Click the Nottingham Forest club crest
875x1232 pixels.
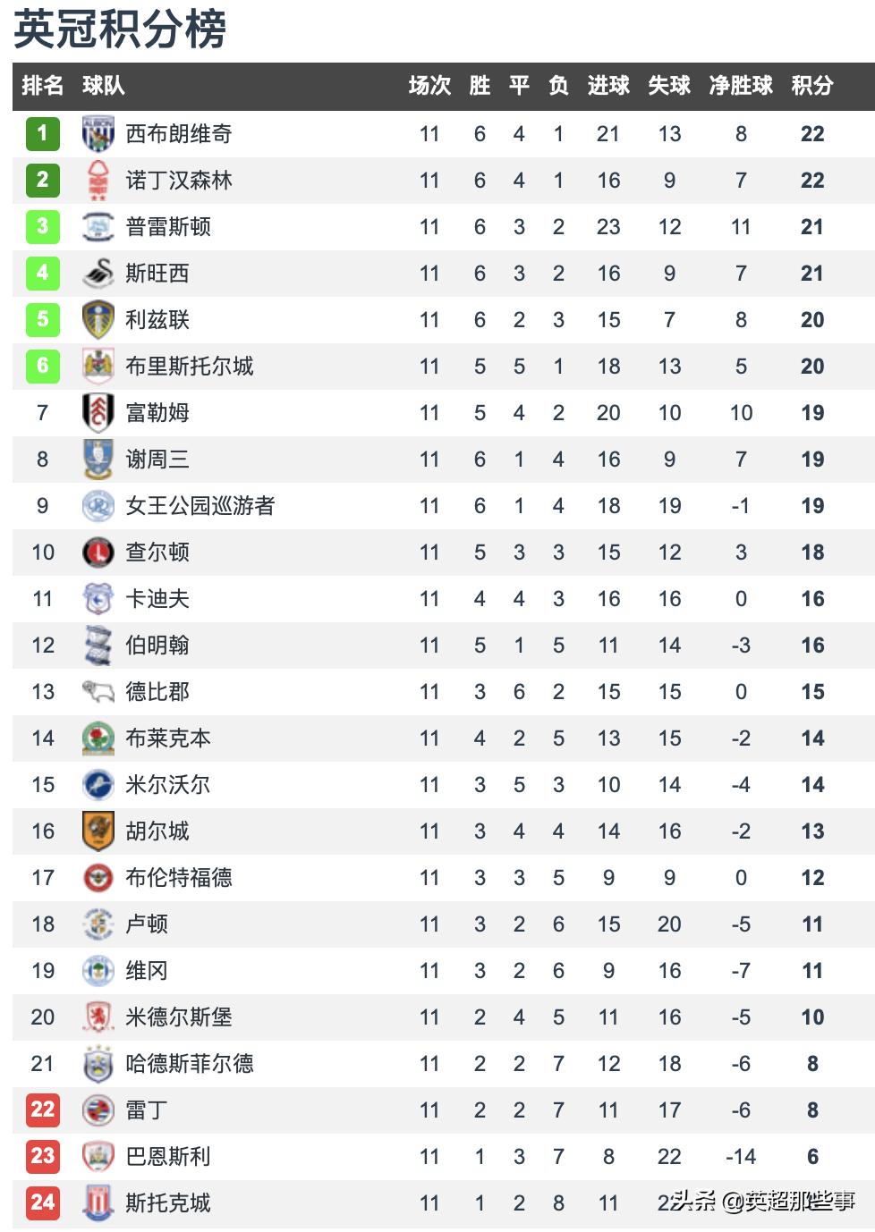[x=98, y=181]
